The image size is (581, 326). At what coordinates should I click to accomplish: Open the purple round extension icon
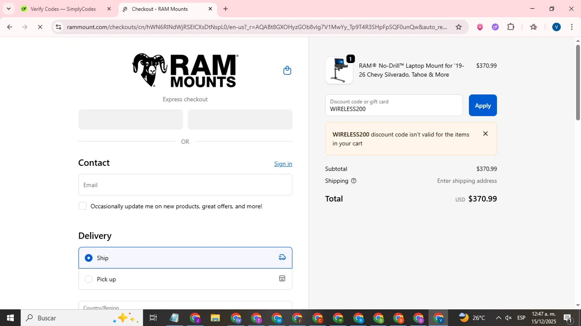(495, 27)
